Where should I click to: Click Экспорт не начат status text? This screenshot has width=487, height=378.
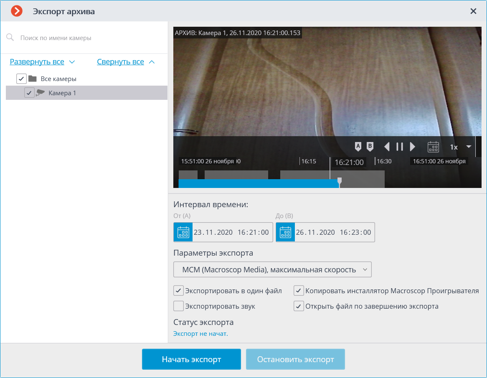200,334
